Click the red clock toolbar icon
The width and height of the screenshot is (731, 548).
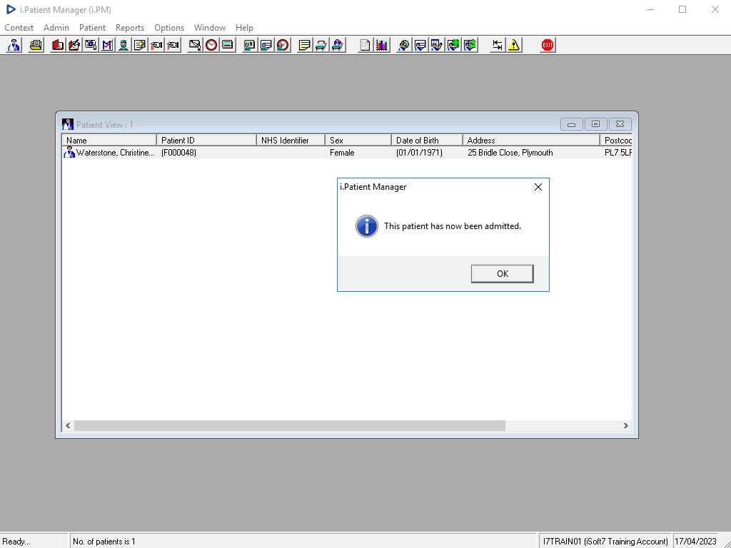click(x=211, y=45)
